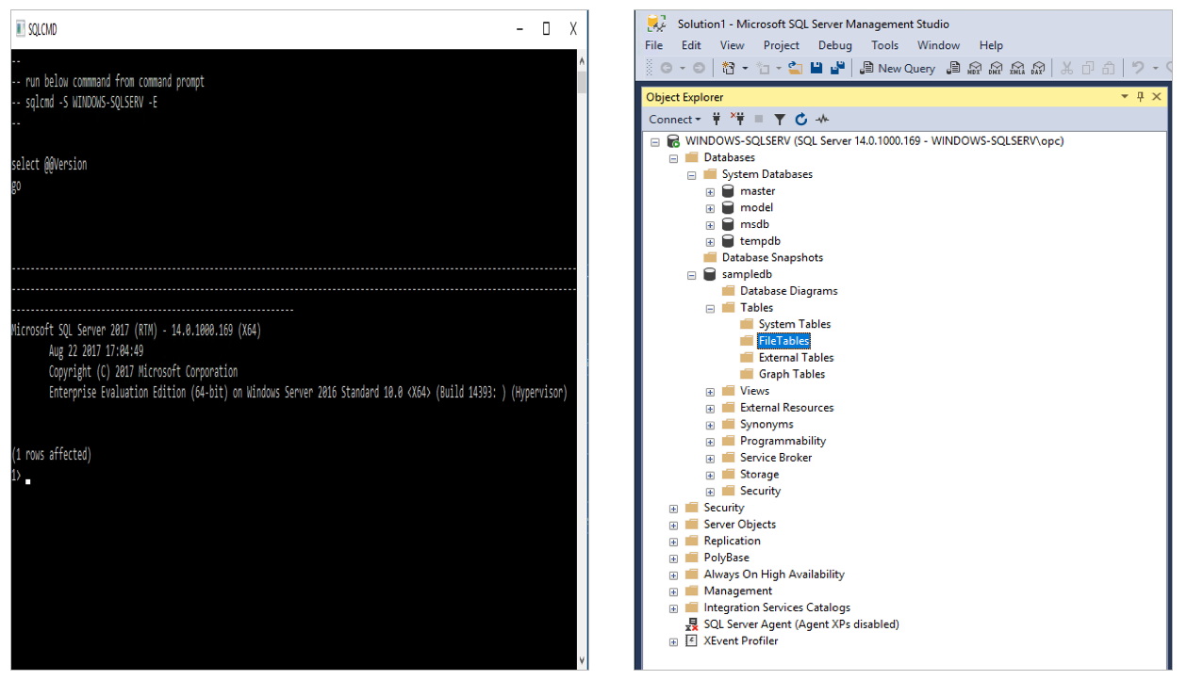Select the msdb database
1187x680 pixels.
click(754, 224)
